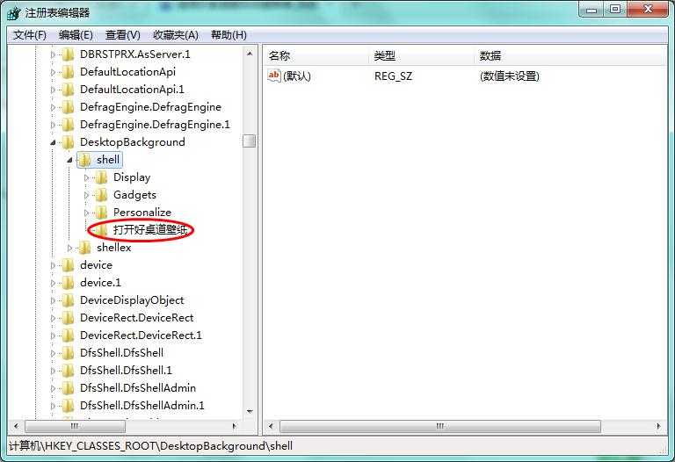The image size is (675, 462).
Task: Open the 收藏夹(A) menu
Action: (x=176, y=35)
